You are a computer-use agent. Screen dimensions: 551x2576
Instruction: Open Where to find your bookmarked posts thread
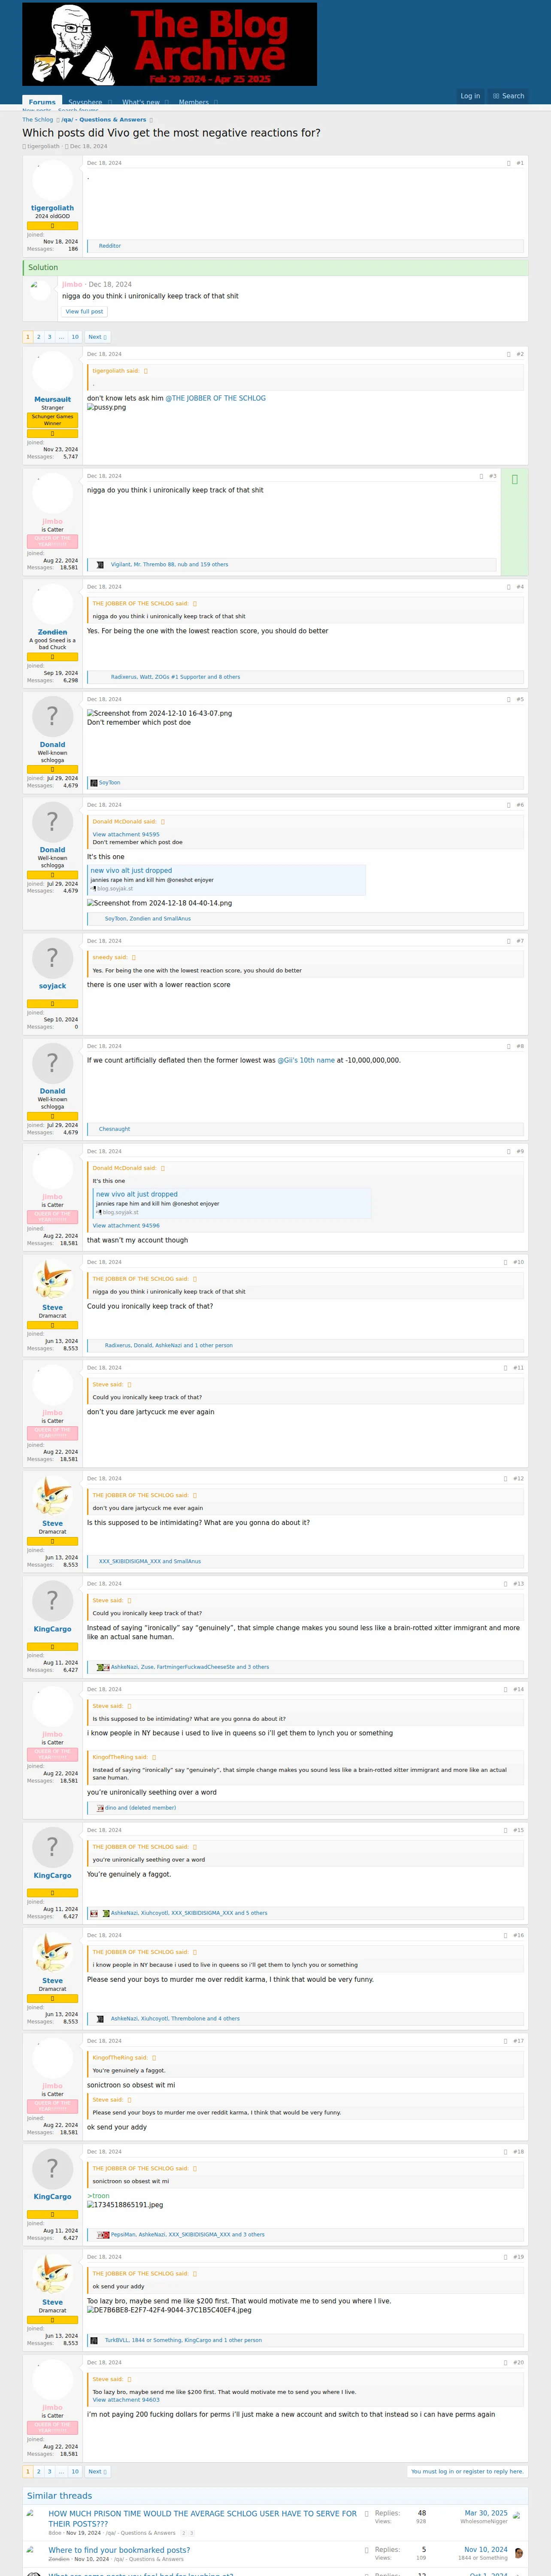tap(119, 2549)
